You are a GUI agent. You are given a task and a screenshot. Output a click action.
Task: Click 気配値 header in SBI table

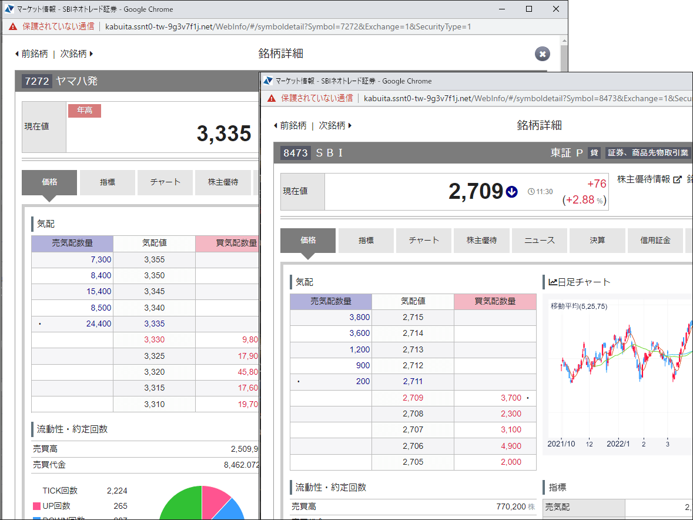(x=413, y=301)
